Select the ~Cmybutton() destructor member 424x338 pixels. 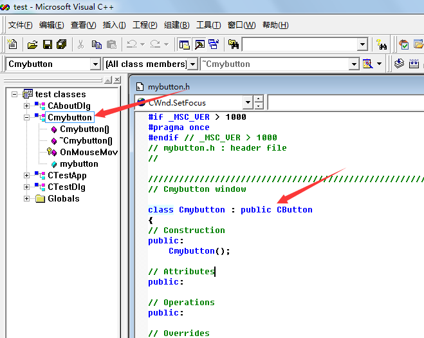pos(86,141)
